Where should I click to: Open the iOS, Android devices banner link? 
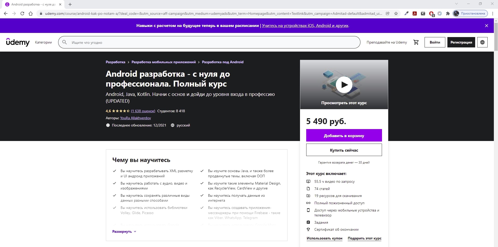[x=305, y=26]
